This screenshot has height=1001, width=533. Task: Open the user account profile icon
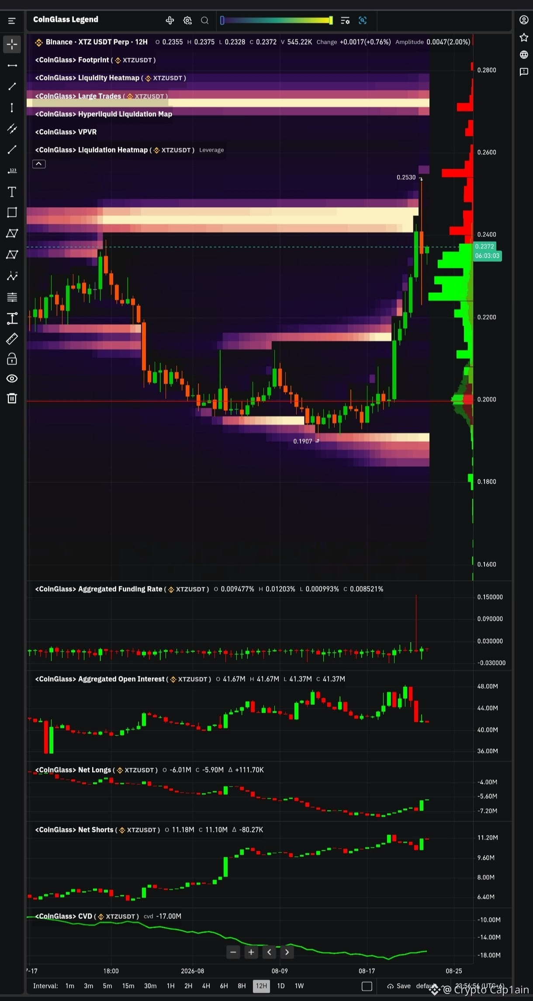point(524,20)
